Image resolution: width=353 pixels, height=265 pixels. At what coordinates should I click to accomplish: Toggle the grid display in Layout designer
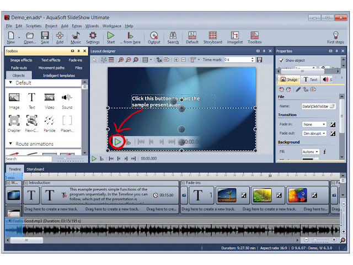pyautogui.click(x=146, y=60)
